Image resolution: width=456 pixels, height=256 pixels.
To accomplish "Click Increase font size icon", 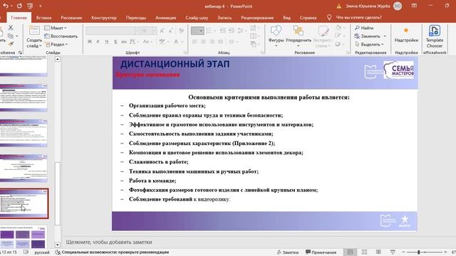I will [x=162, y=31].
